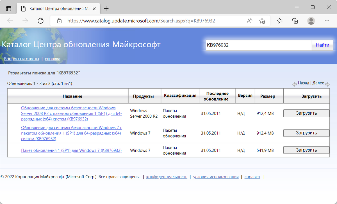
Task: Reload the current page
Action: 41,21
